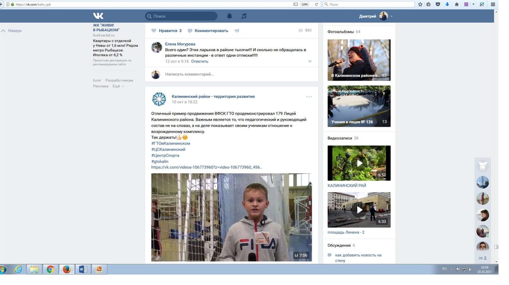
Task: Open Firefox downloads arrow
Action: 447,4
